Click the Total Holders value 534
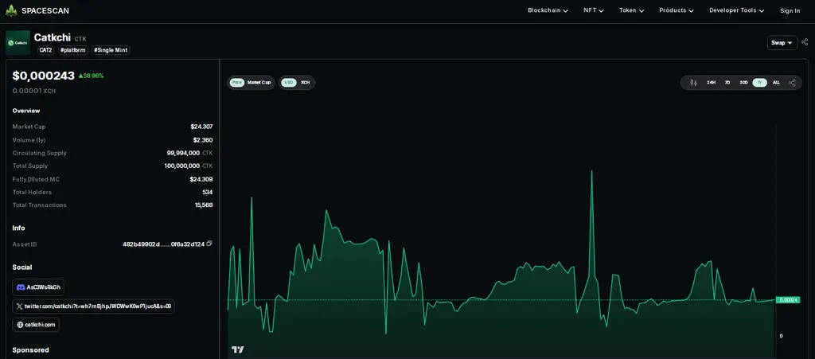 [x=208, y=192]
